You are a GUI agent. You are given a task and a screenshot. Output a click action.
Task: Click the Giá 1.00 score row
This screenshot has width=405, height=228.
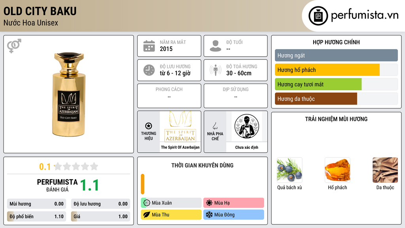(x=100, y=217)
